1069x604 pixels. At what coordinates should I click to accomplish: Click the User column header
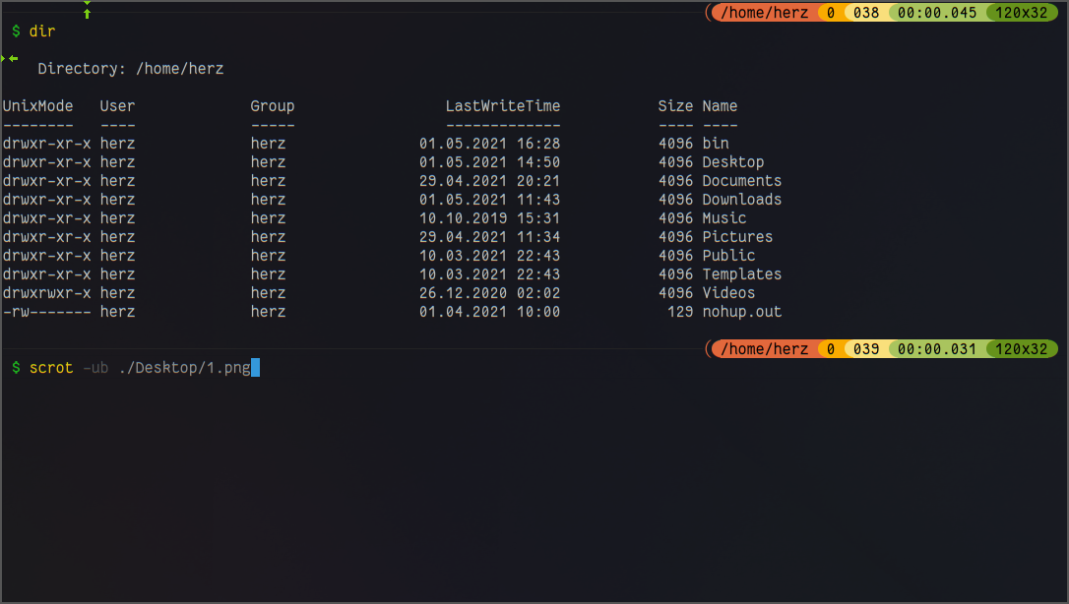click(x=117, y=106)
